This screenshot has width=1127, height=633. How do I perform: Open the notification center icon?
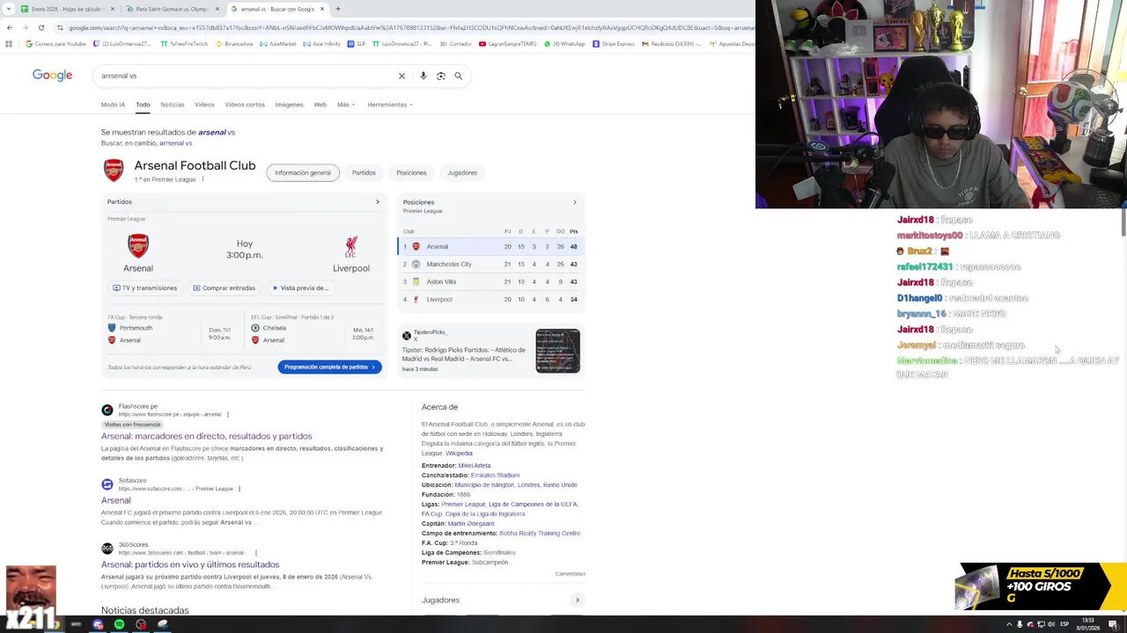coord(1114,624)
